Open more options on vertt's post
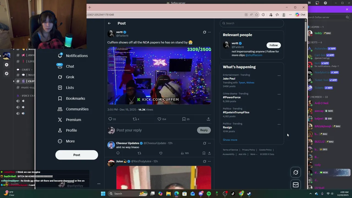This screenshot has width=352, height=198. (x=209, y=32)
